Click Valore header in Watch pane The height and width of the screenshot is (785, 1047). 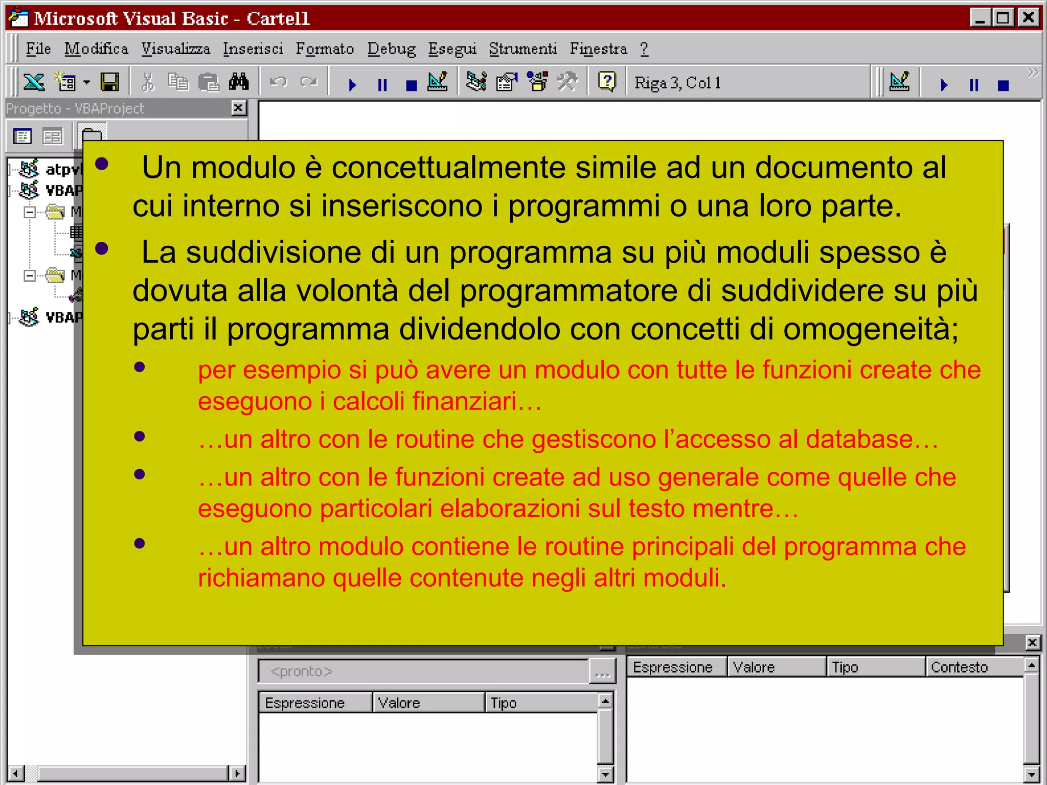pos(777,667)
